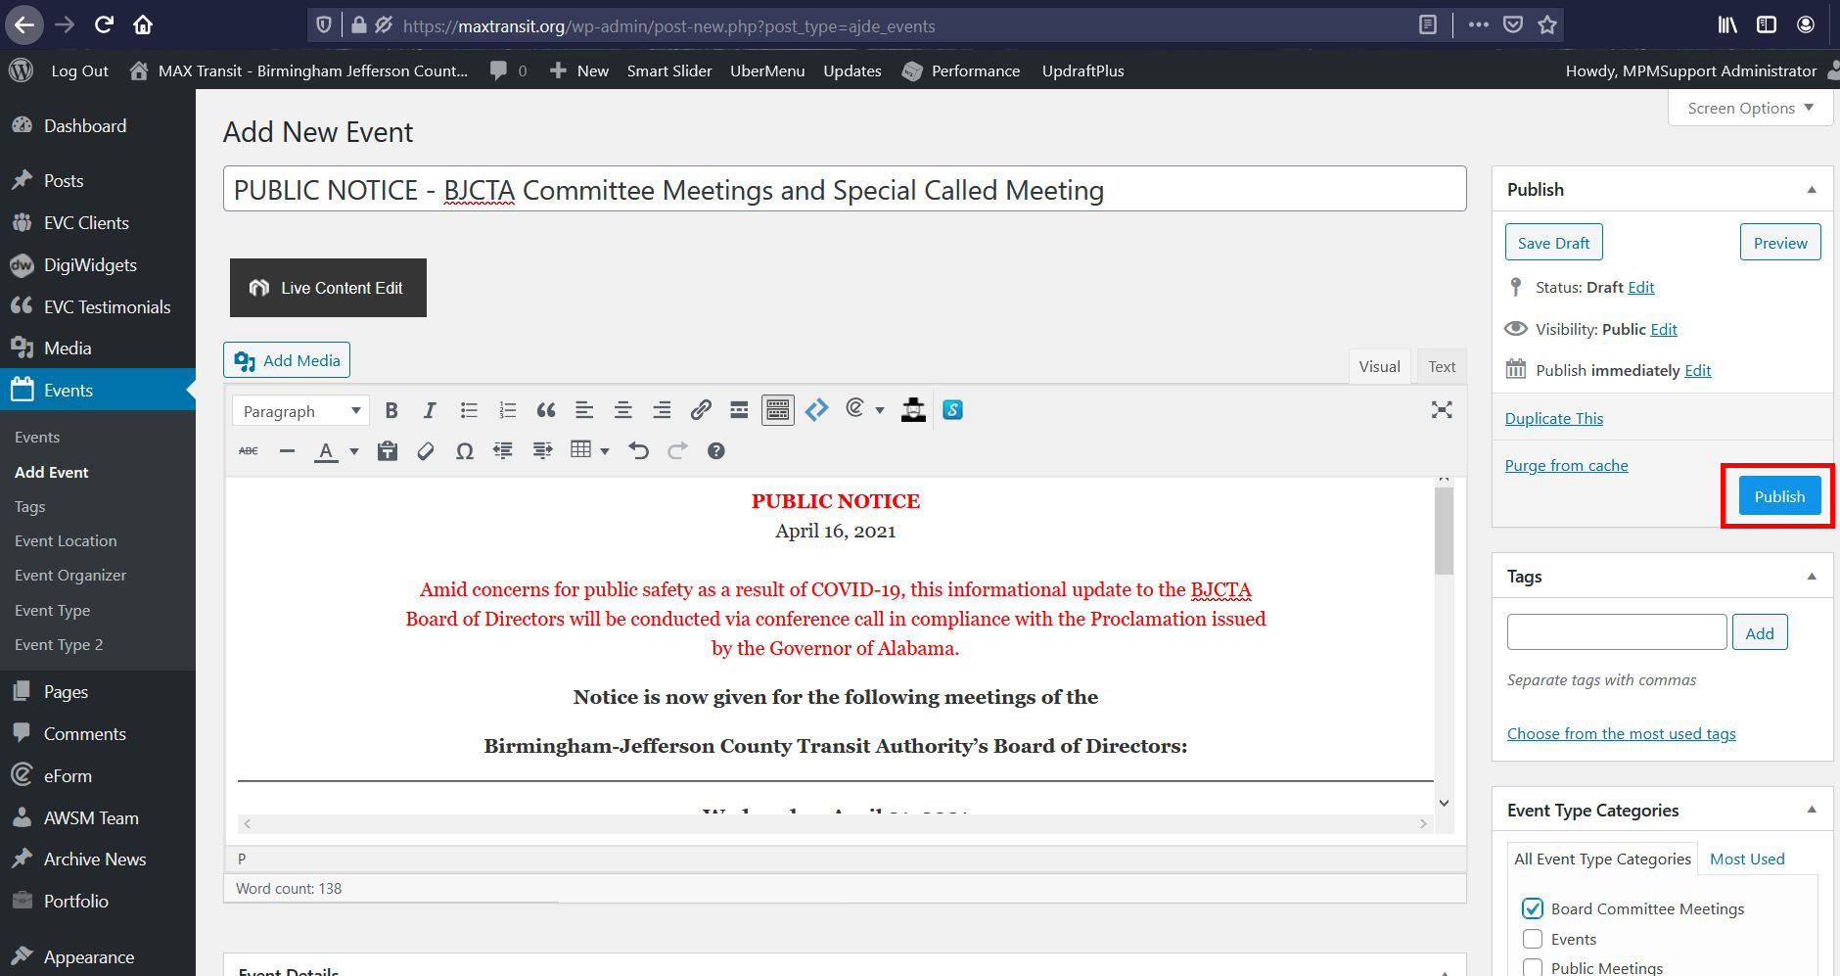Collapse the Publish panel

pyautogui.click(x=1812, y=190)
